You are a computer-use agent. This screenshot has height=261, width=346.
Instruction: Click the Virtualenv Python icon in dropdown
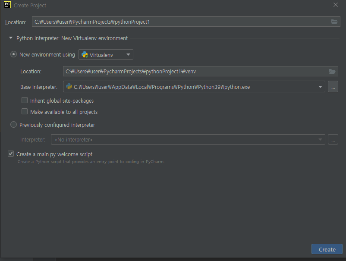click(x=85, y=54)
